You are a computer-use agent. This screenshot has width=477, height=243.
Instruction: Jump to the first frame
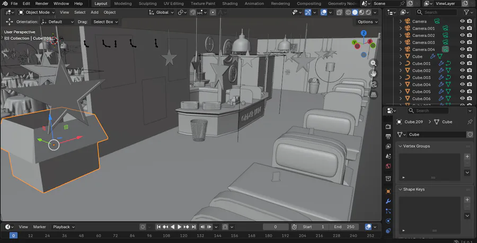(158, 227)
